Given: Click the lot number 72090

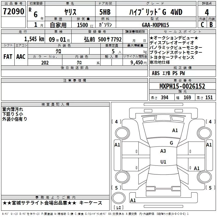Looking at the screenshot, I should click(13, 11).
